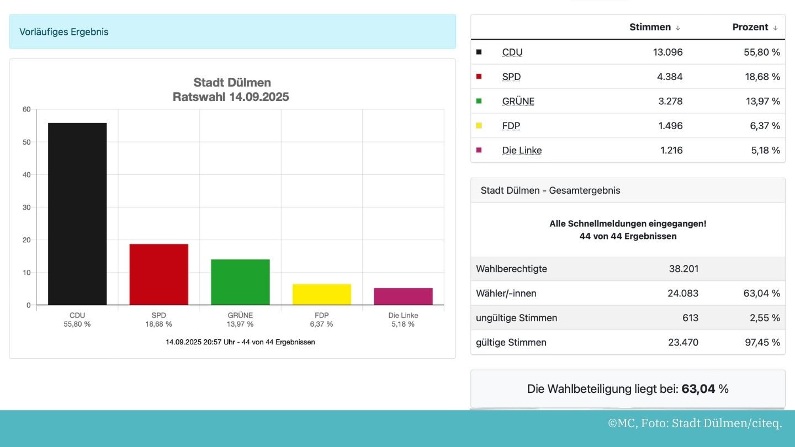Click the Vorläufiges Ergebnis banner

(232, 32)
